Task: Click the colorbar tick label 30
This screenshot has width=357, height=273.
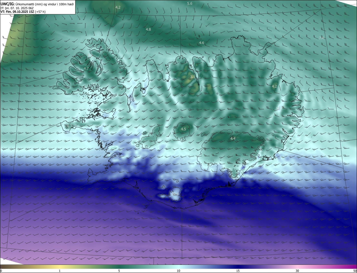Action: point(297,271)
